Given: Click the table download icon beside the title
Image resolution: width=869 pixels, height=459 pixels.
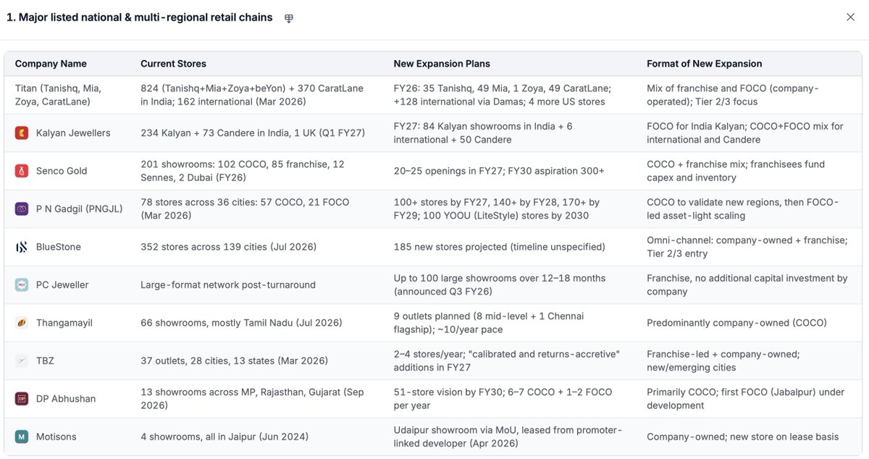Looking at the screenshot, I should (x=289, y=18).
